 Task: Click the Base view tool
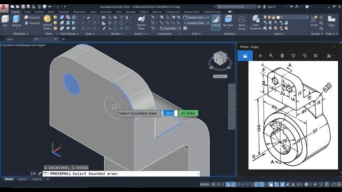(x=331, y=21)
